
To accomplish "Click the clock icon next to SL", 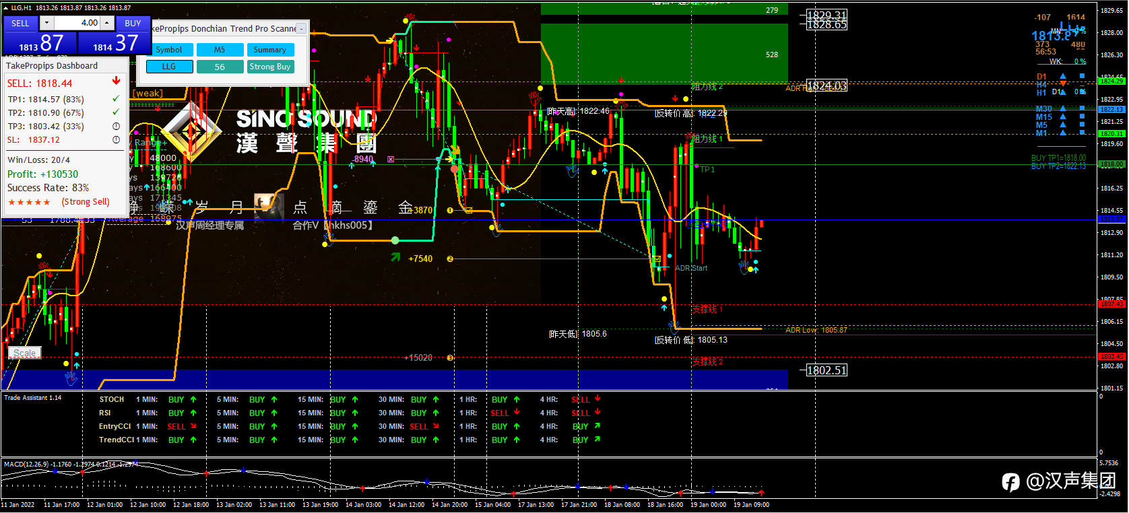I will click(x=116, y=139).
